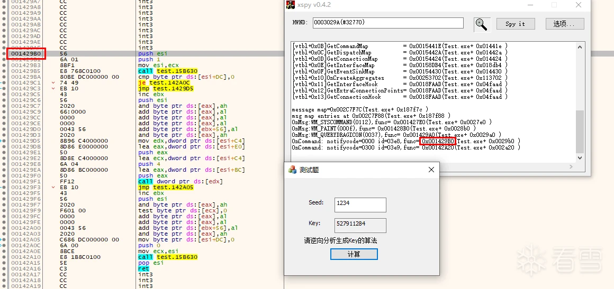
Task: Click into the HWND input field
Action: 388,23
